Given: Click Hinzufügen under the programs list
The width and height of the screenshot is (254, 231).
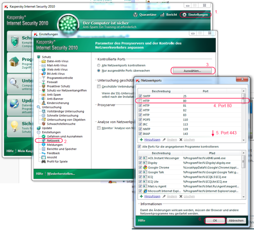Looking at the screenshot, I should coord(152,196).
